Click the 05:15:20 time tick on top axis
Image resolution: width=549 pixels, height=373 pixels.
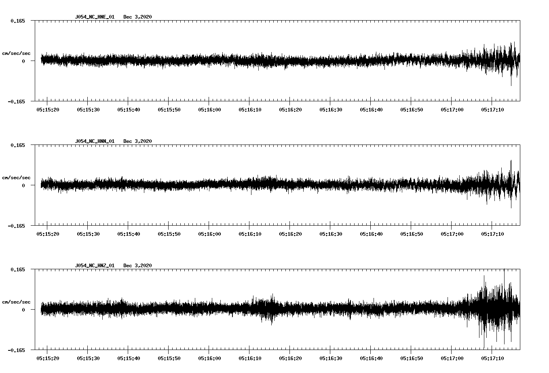[x=47, y=108]
